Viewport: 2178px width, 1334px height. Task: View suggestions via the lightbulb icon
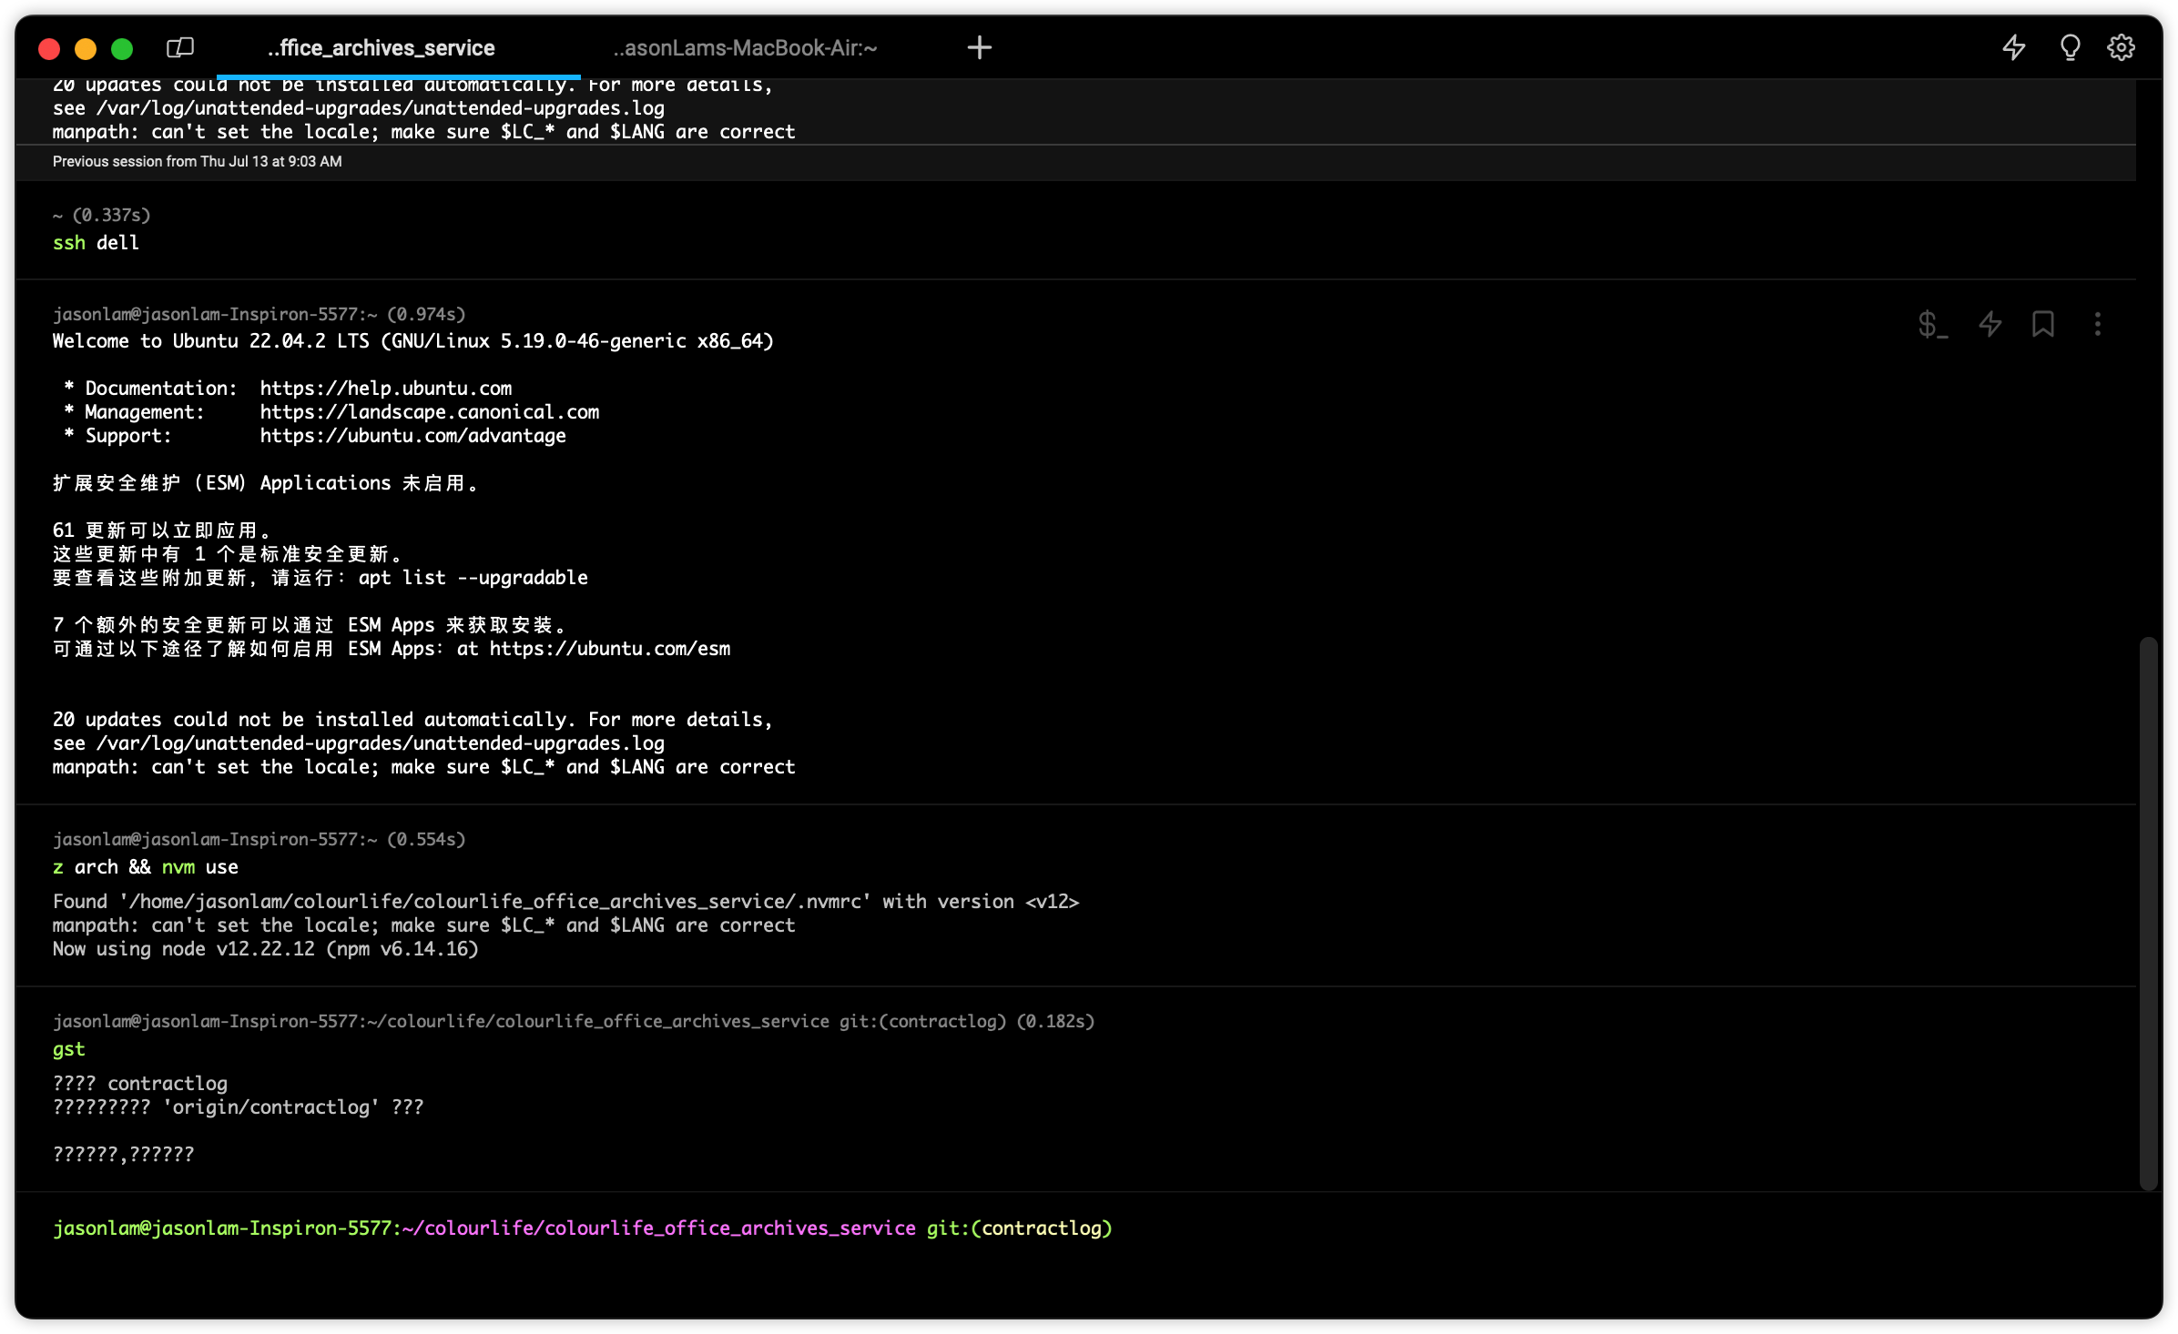point(2070,47)
